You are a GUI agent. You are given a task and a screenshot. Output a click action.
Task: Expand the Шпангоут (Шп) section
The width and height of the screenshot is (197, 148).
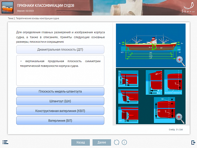(60, 101)
